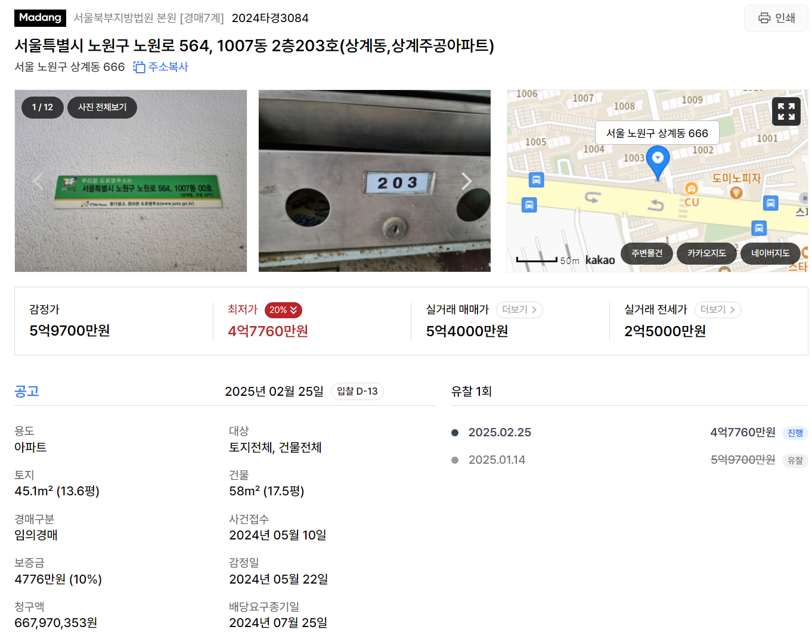Image resolution: width=812 pixels, height=636 pixels.
Task: Copy address via 주소복사 icon
Action: pyautogui.click(x=160, y=67)
